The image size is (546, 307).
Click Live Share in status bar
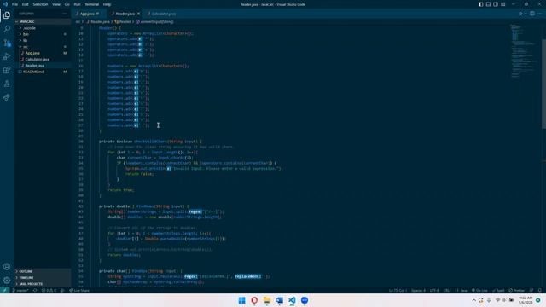79,290
